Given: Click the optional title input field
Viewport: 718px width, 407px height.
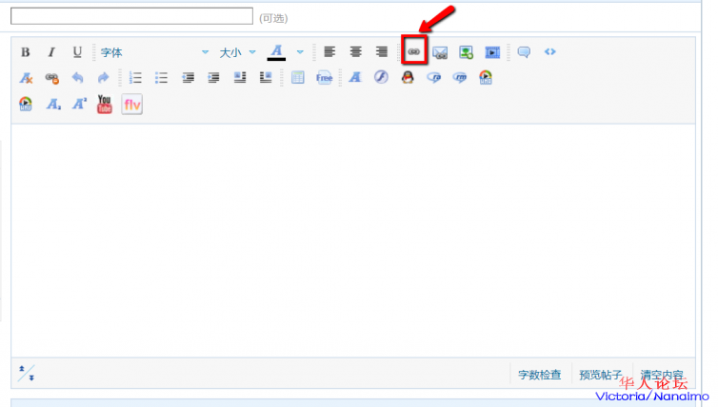Looking at the screenshot, I should pos(131,16).
